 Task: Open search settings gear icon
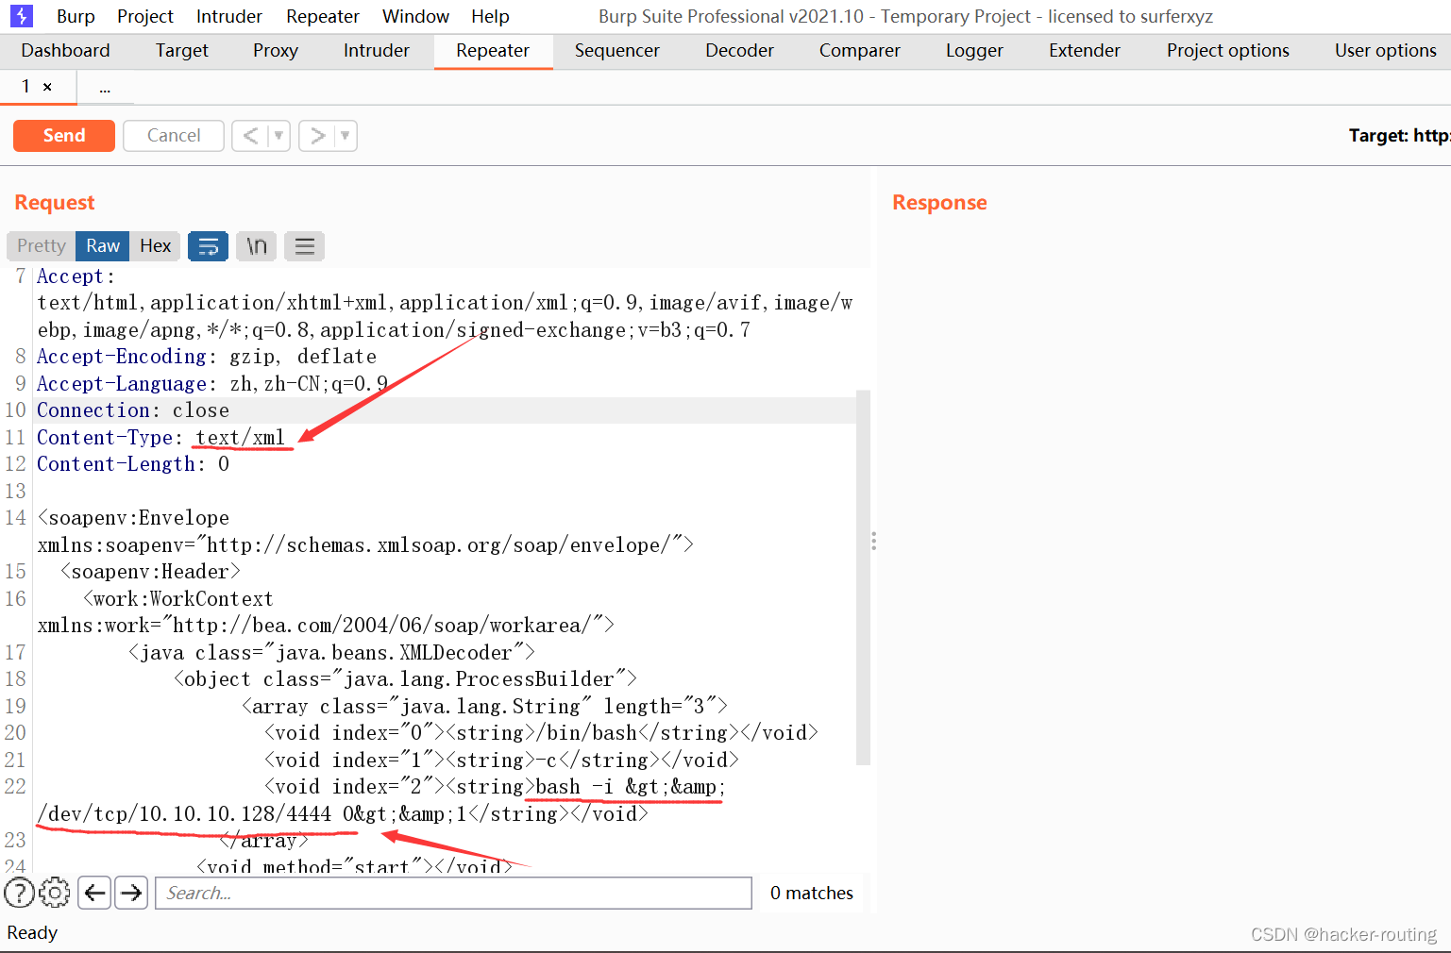point(55,893)
